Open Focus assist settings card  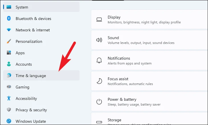click(150, 81)
